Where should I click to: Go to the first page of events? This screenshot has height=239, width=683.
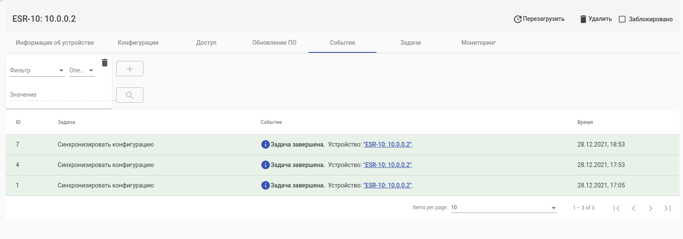point(617,208)
